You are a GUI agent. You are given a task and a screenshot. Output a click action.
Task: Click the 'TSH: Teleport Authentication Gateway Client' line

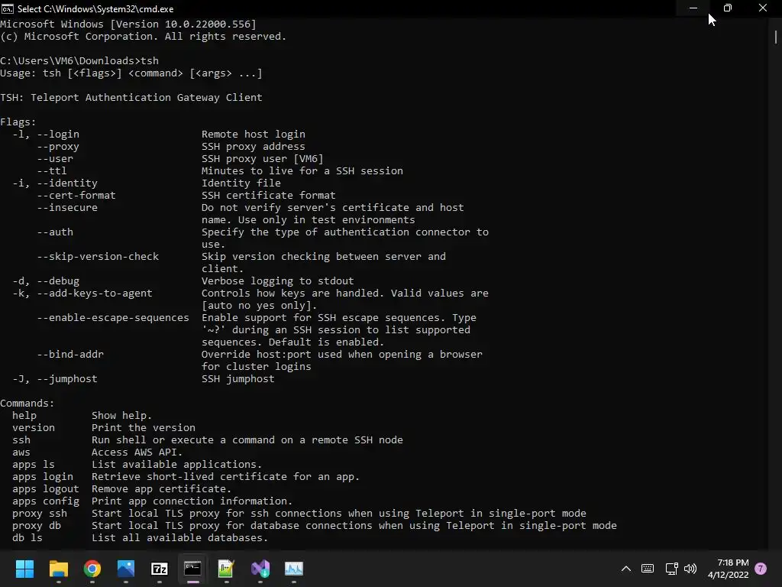(131, 97)
